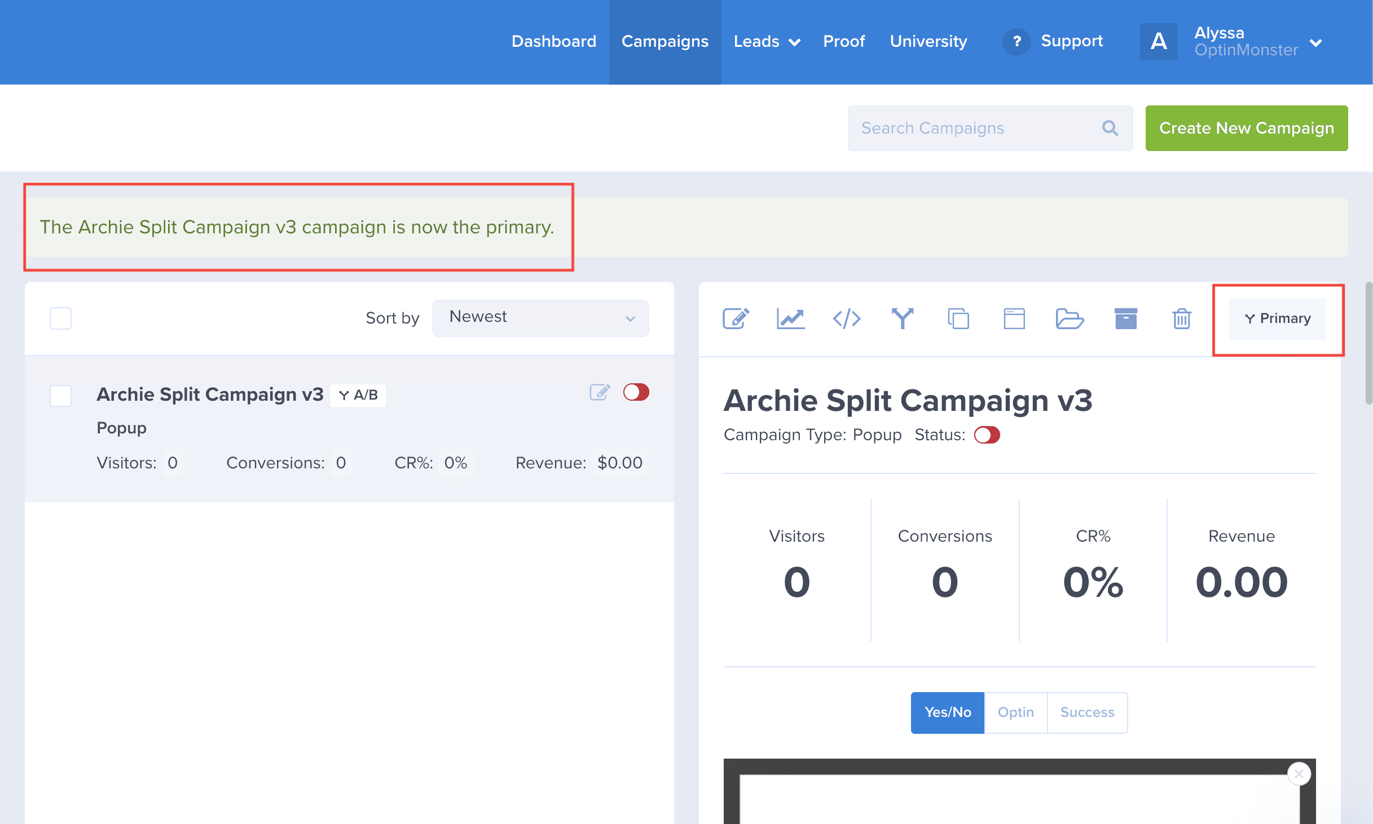1373x824 pixels.
Task: Toggle the status switch in campaign list row
Action: 636,392
